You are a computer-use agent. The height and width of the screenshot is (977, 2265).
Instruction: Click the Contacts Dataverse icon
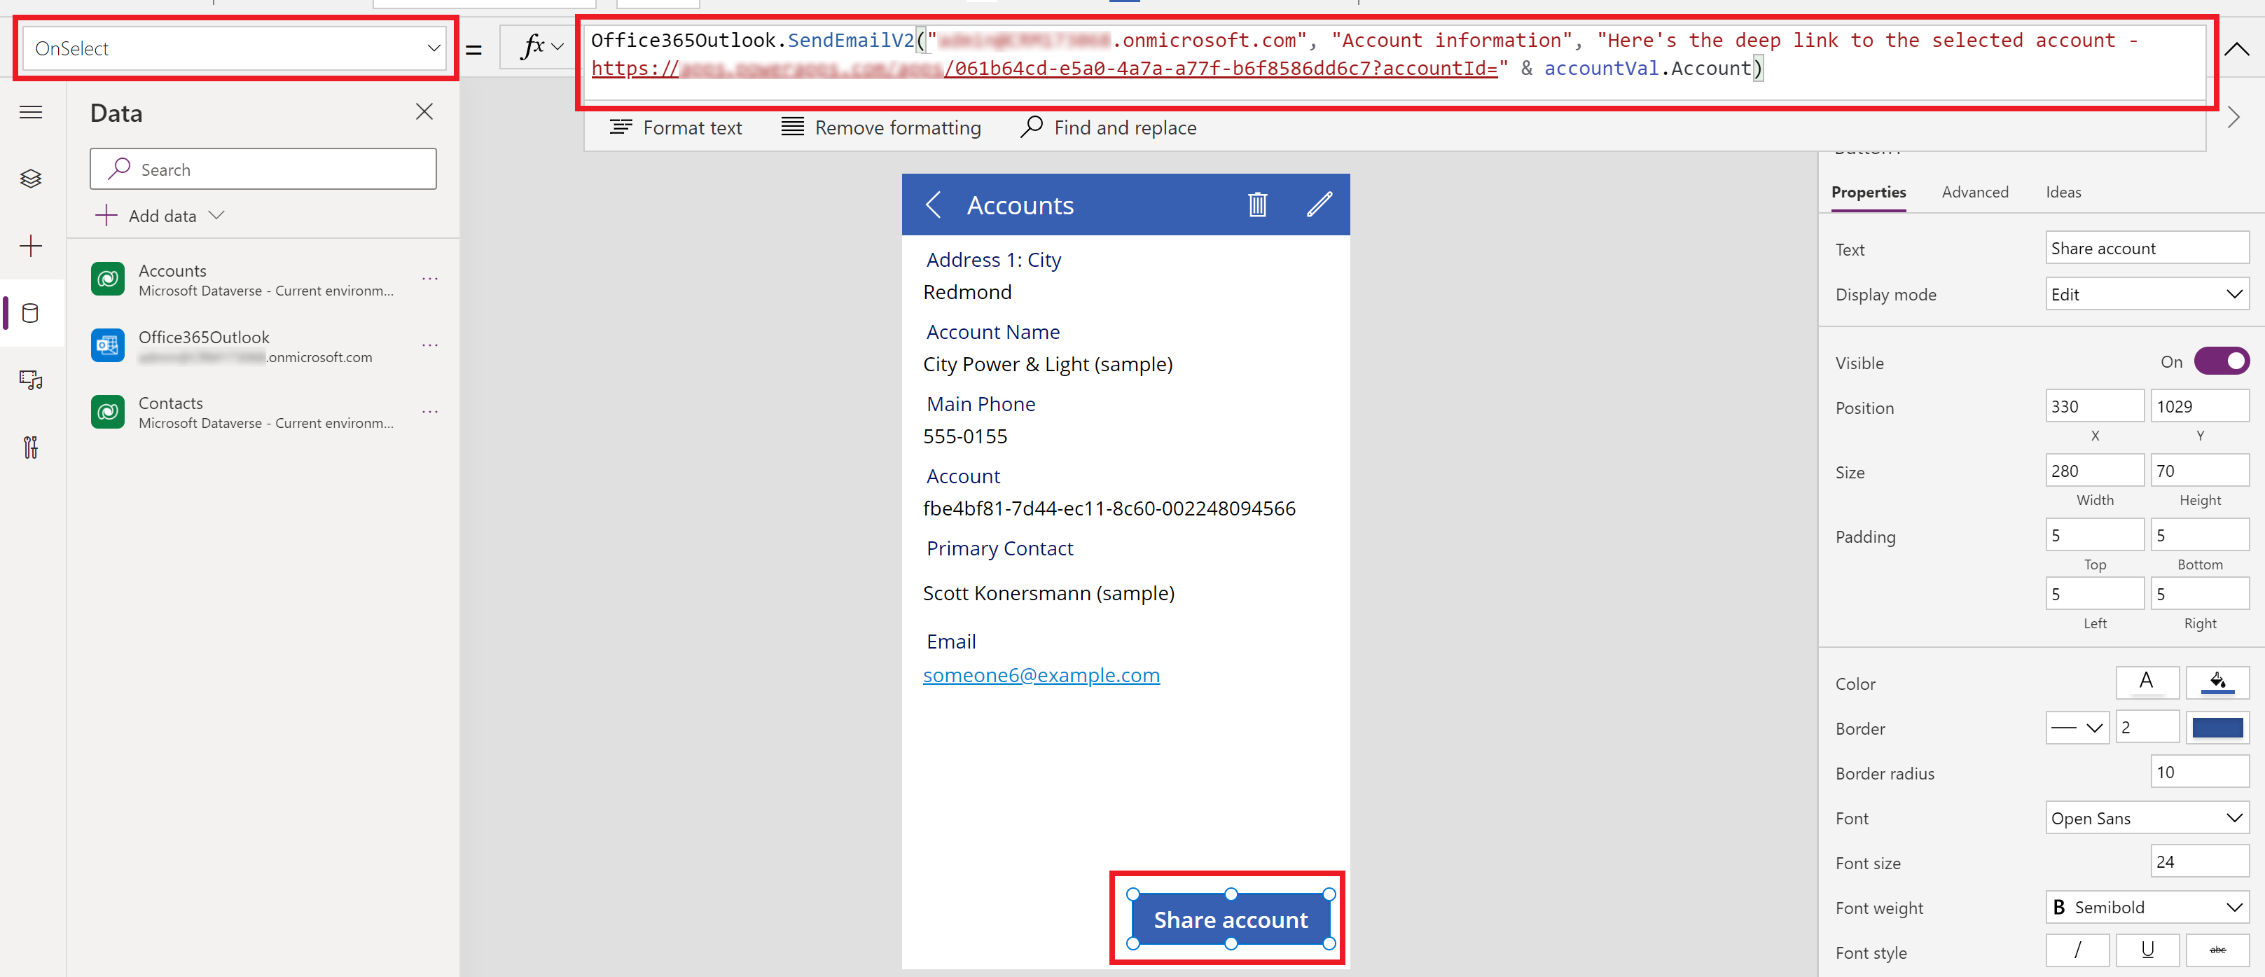pos(108,412)
